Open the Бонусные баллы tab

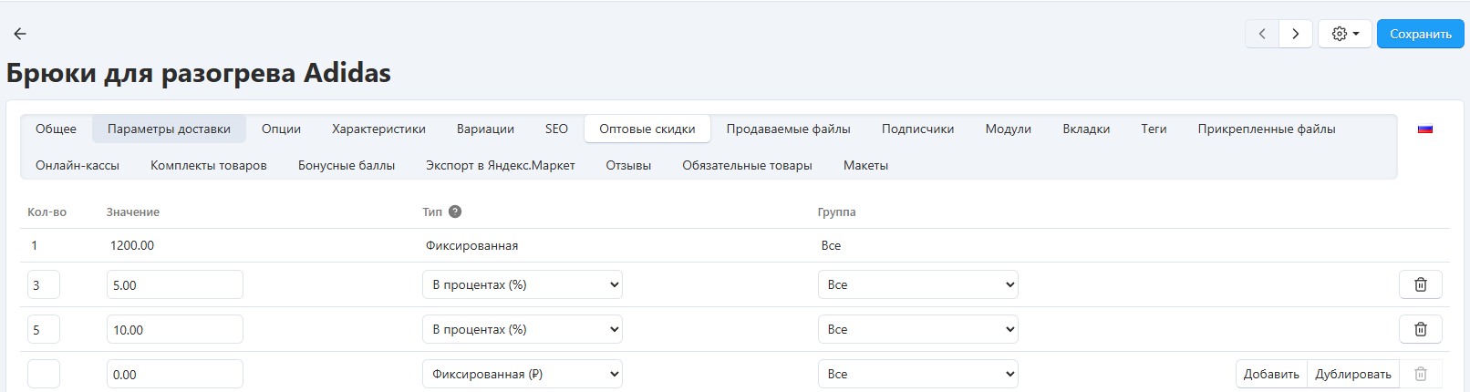click(347, 165)
